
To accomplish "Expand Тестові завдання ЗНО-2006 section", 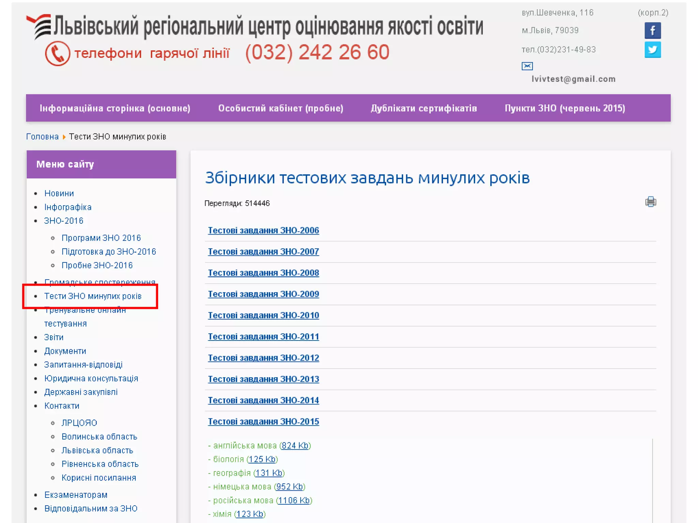I will (263, 231).
